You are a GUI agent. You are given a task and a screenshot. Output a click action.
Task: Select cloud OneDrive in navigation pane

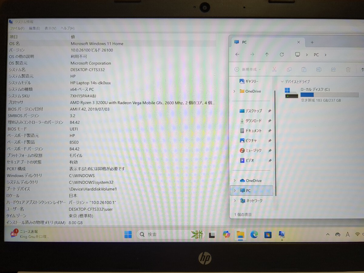(251, 180)
